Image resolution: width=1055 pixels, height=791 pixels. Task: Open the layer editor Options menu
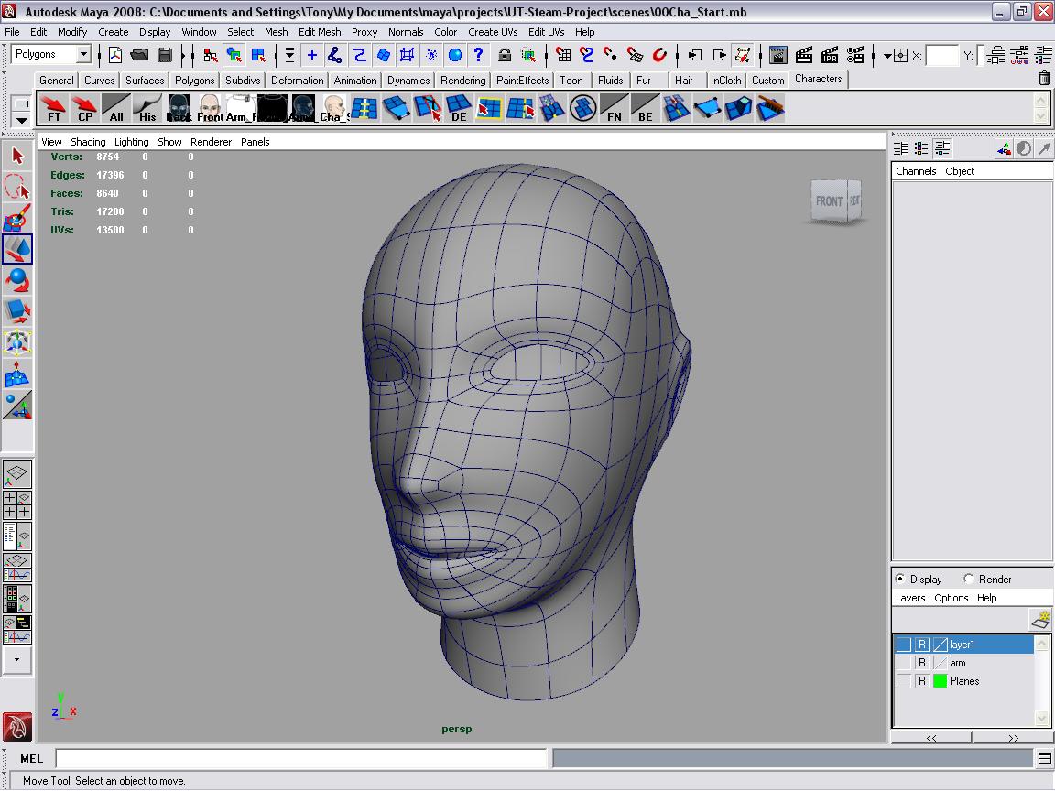[952, 598]
